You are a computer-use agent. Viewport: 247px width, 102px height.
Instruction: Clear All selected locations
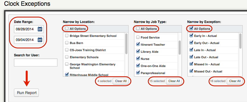click(121, 81)
